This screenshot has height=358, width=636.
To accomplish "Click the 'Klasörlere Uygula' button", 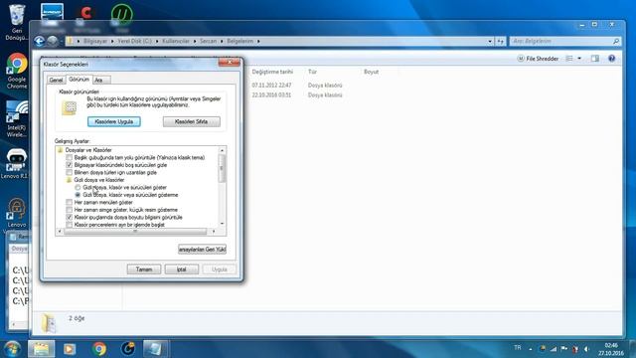I will (114, 121).
